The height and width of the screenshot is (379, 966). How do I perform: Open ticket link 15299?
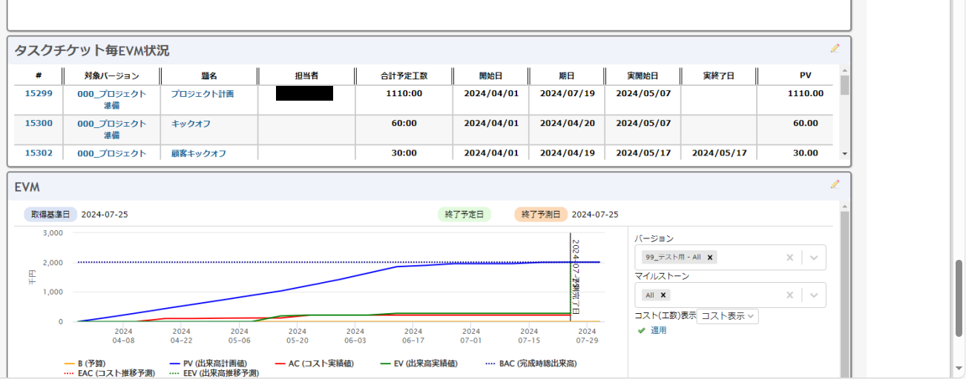pyautogui.click(x=39, y=94)
